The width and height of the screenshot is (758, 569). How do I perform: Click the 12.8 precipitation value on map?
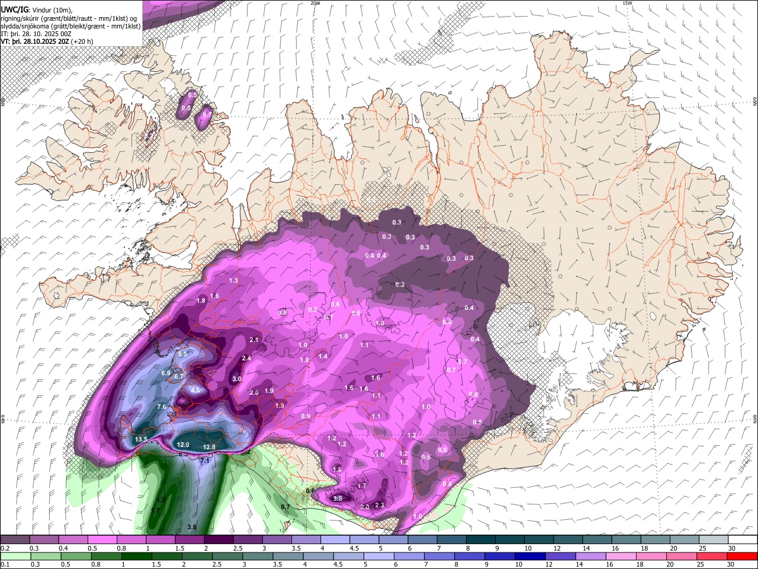[209, 447]
